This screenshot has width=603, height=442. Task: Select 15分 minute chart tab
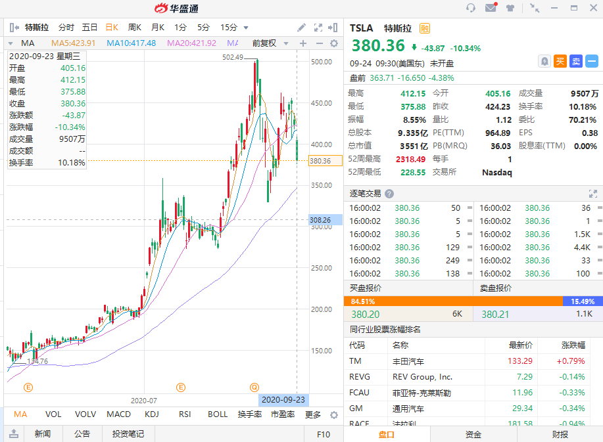click(x=229, y=28)
